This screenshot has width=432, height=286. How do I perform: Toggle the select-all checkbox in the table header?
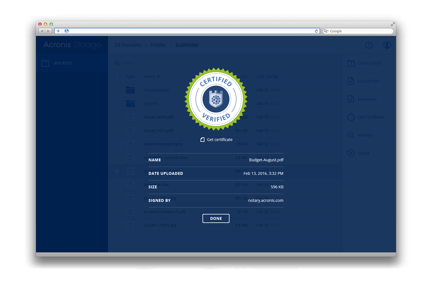117,77
